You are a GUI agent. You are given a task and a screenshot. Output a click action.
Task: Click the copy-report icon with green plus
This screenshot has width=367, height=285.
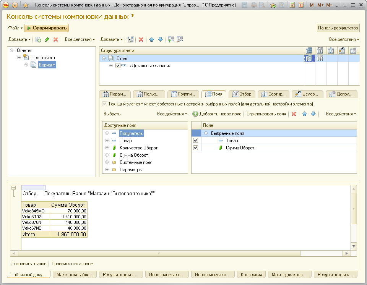pyautogui.click(x=38, y=39)
